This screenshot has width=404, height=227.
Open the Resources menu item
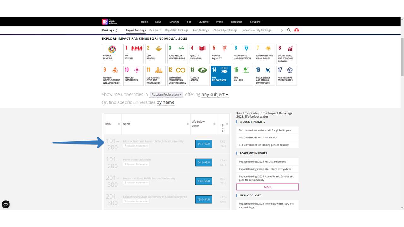(237, 22)
